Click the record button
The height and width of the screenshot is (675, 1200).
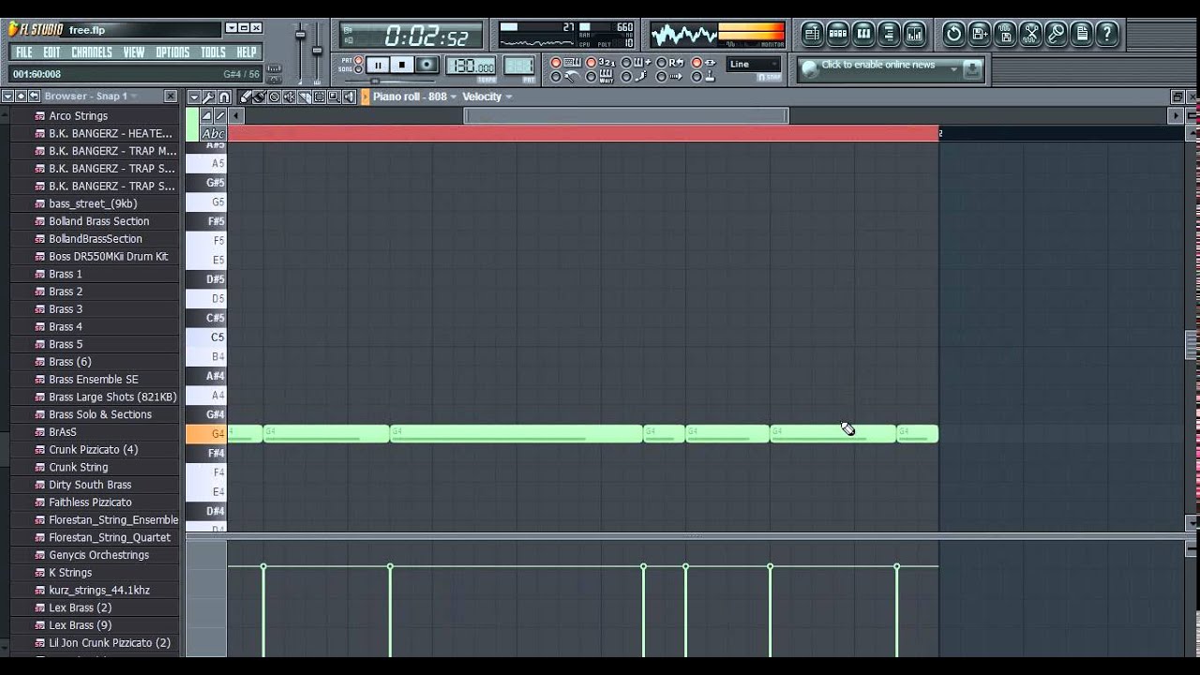427,65
